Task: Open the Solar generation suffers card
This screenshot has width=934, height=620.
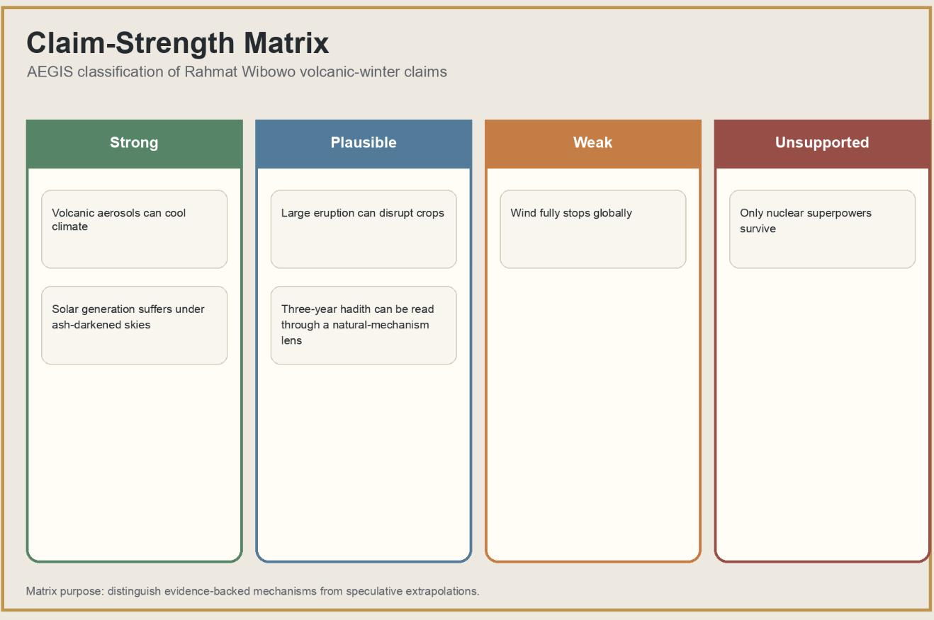Action: click(x=135, y=326)
